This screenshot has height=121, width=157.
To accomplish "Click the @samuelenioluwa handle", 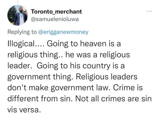I will coord(55,19).
